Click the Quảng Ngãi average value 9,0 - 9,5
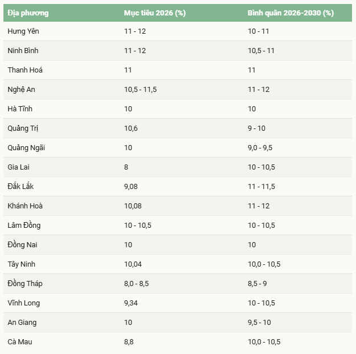 point(260,148)
